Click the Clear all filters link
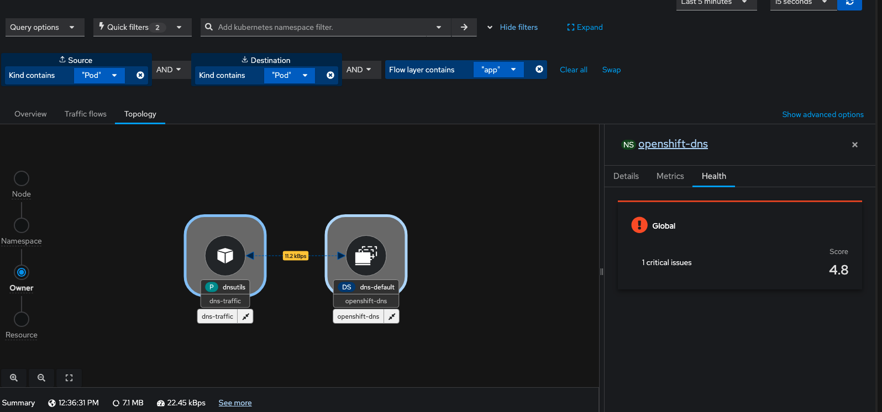 tap(573, 70)
